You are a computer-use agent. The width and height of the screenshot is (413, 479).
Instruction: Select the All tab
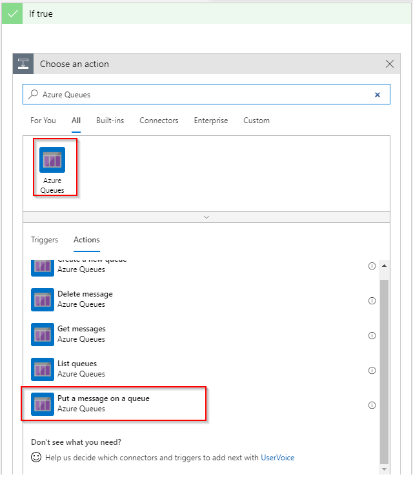click(x=76, y=121)
